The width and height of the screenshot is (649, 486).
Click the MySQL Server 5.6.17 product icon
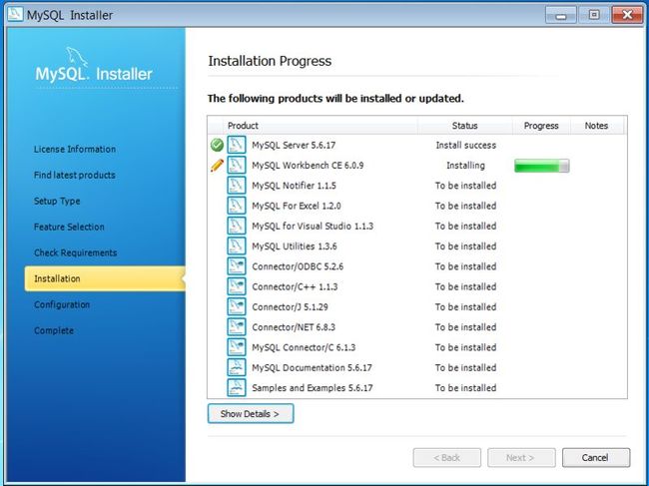pos(237,145)
